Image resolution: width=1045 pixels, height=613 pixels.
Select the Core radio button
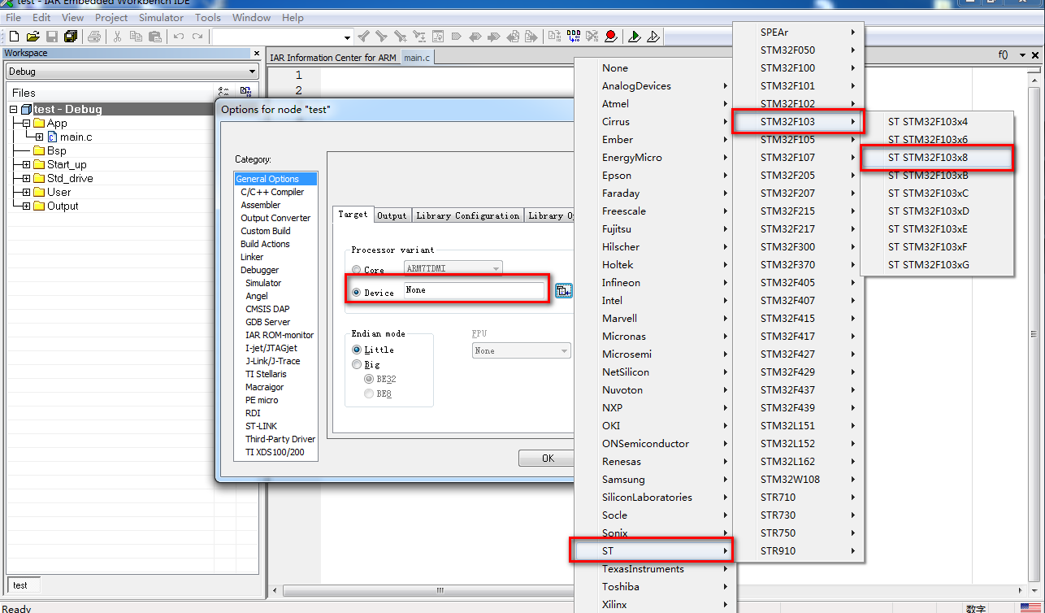tap(357, 269)
